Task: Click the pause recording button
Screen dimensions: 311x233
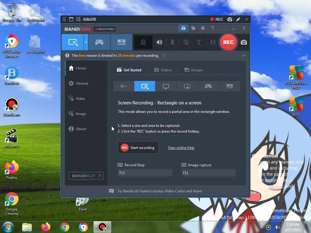Action: pyautogui.click(x=213, y=42)
